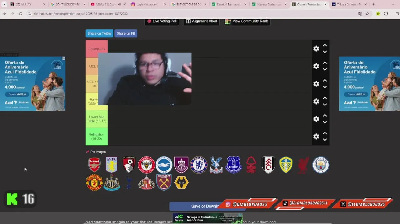400x224 pixels.
Task: Click Share on FB button
Action: 126,33
